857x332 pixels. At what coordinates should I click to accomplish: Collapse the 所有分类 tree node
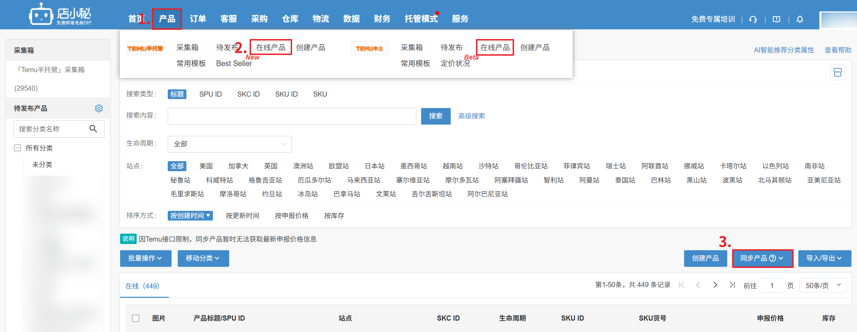17,148
